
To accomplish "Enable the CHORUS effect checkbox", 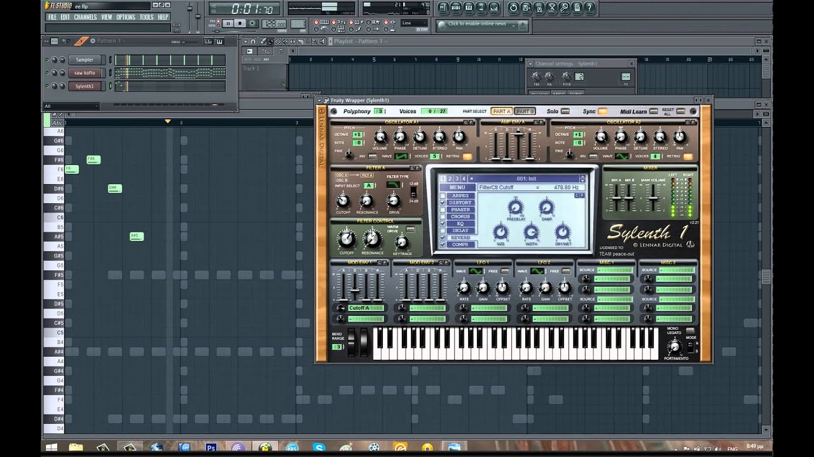I will click(443, 216).
